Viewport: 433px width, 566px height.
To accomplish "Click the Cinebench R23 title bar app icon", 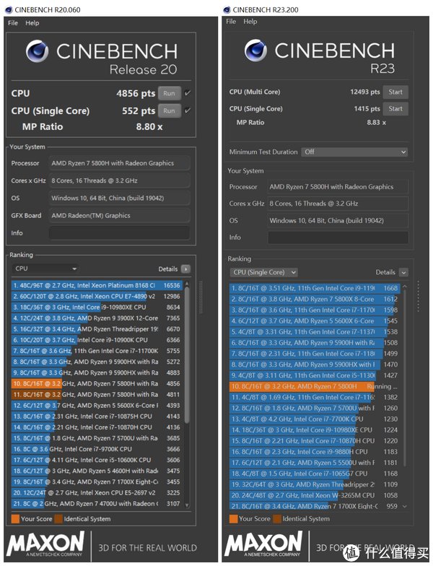I will coord(227,10).
